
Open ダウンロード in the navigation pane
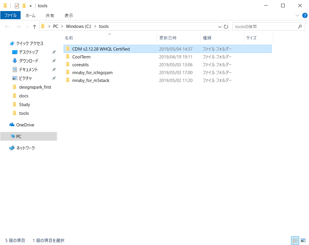point(28,61)
